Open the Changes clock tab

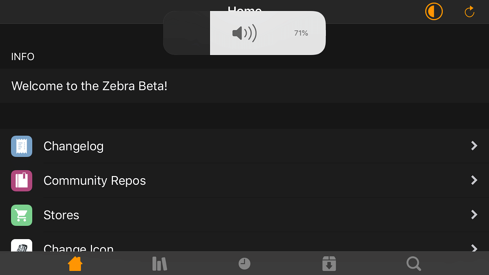(244, 264)
